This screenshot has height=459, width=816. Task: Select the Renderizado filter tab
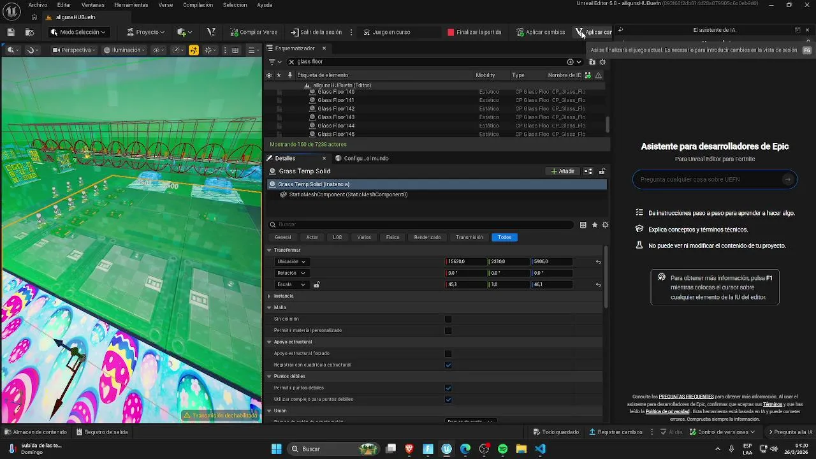427,237
